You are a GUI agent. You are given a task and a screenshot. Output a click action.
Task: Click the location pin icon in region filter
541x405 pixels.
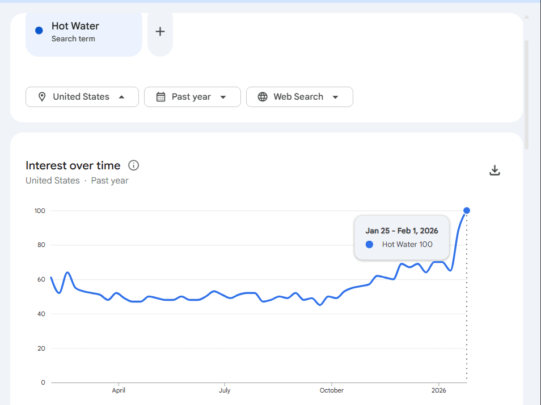coord(41,97)
